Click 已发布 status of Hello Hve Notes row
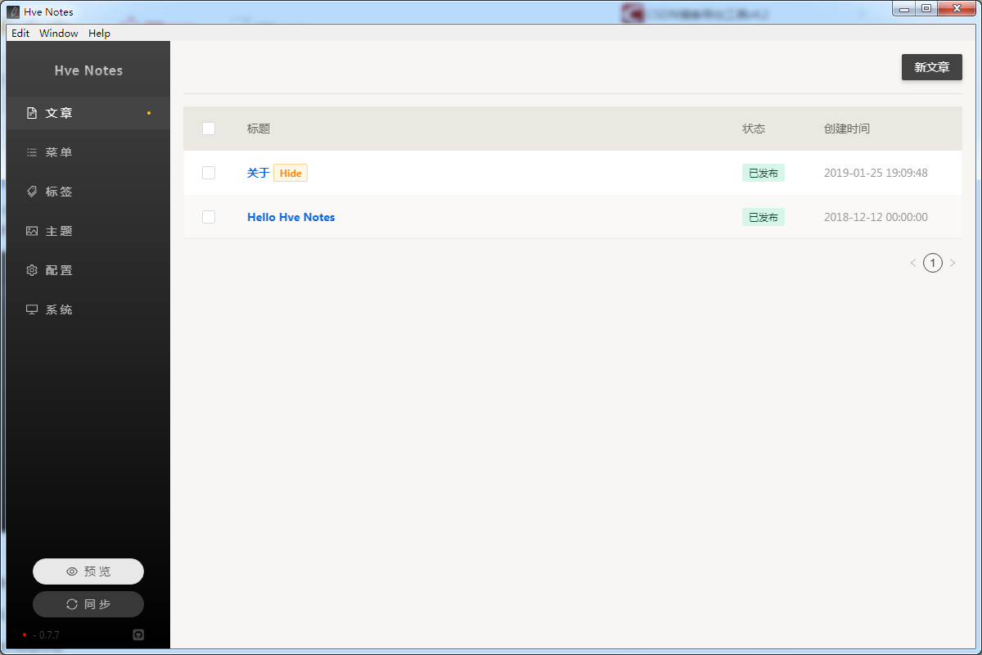Viewport: 982px width, 655px height. [x=764, y=217]
